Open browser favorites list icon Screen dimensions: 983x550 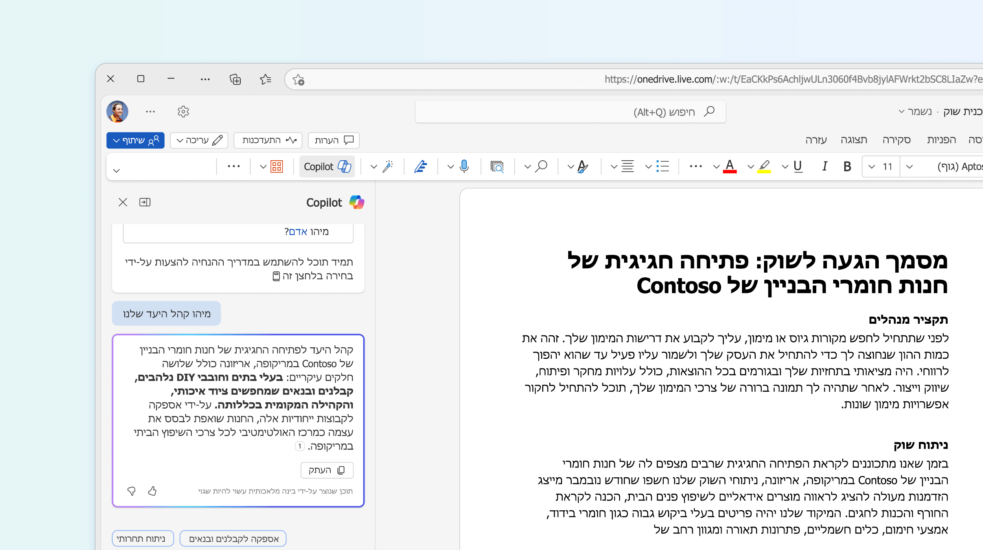[265, 79]
